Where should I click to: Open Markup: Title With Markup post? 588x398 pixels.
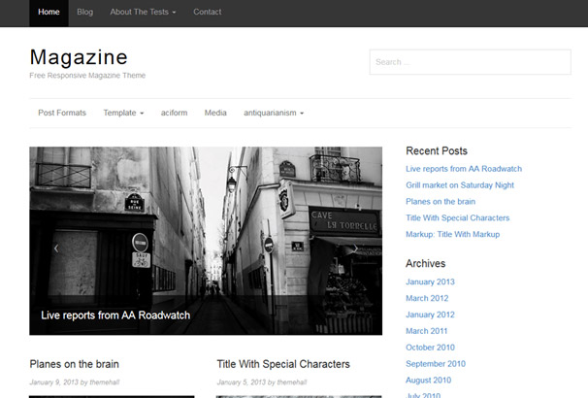point(452,234)
